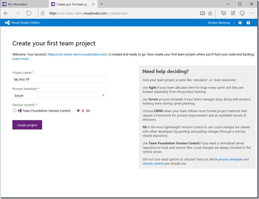Screen dimensions: 259x199
Task: Open the process template help link
Action: (230, 159)
